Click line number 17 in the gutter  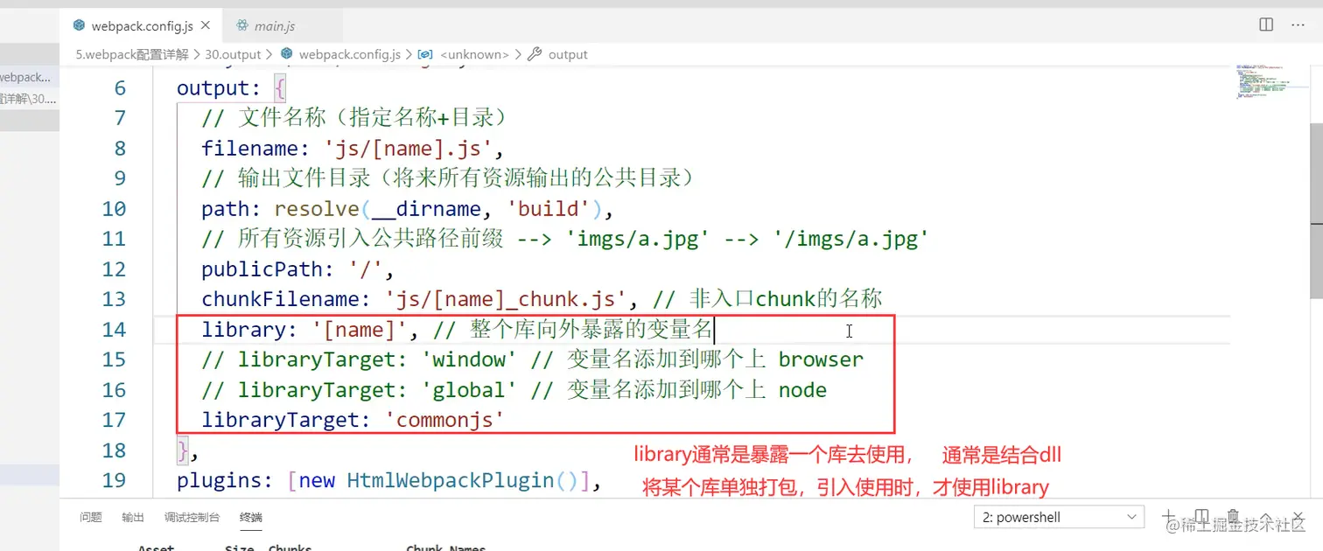(x=114, y=420)
